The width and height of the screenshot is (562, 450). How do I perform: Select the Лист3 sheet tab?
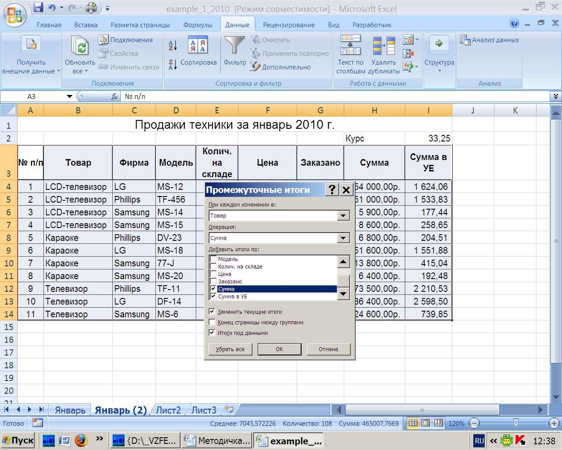point(204,410)
